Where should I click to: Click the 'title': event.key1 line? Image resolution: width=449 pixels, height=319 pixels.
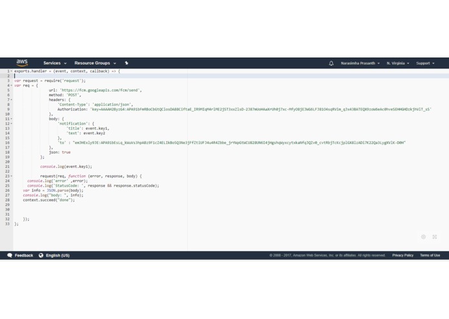click(88, 129)
